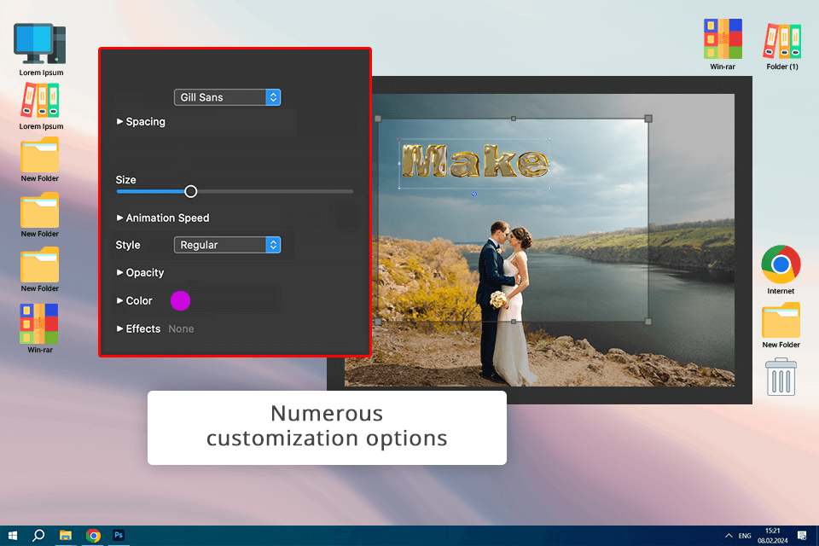Click the magenta color swatch
The height and width of the screenshot is (546, 819).
point(180,300)
